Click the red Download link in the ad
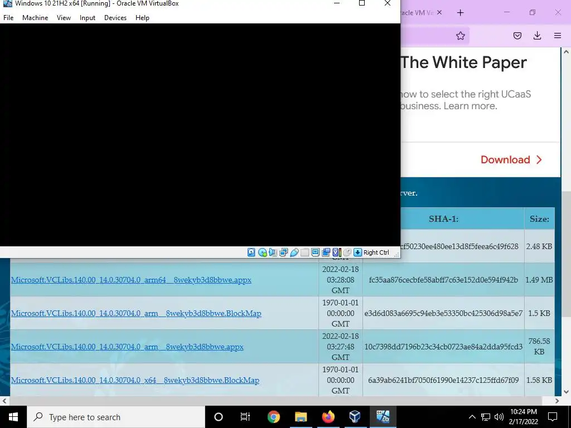This screenshot has height=428, width=571. point(511,159)
